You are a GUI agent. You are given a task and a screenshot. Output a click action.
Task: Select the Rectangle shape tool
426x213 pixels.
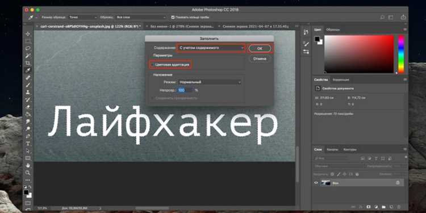pyautogui.click(x=28, y=158)
